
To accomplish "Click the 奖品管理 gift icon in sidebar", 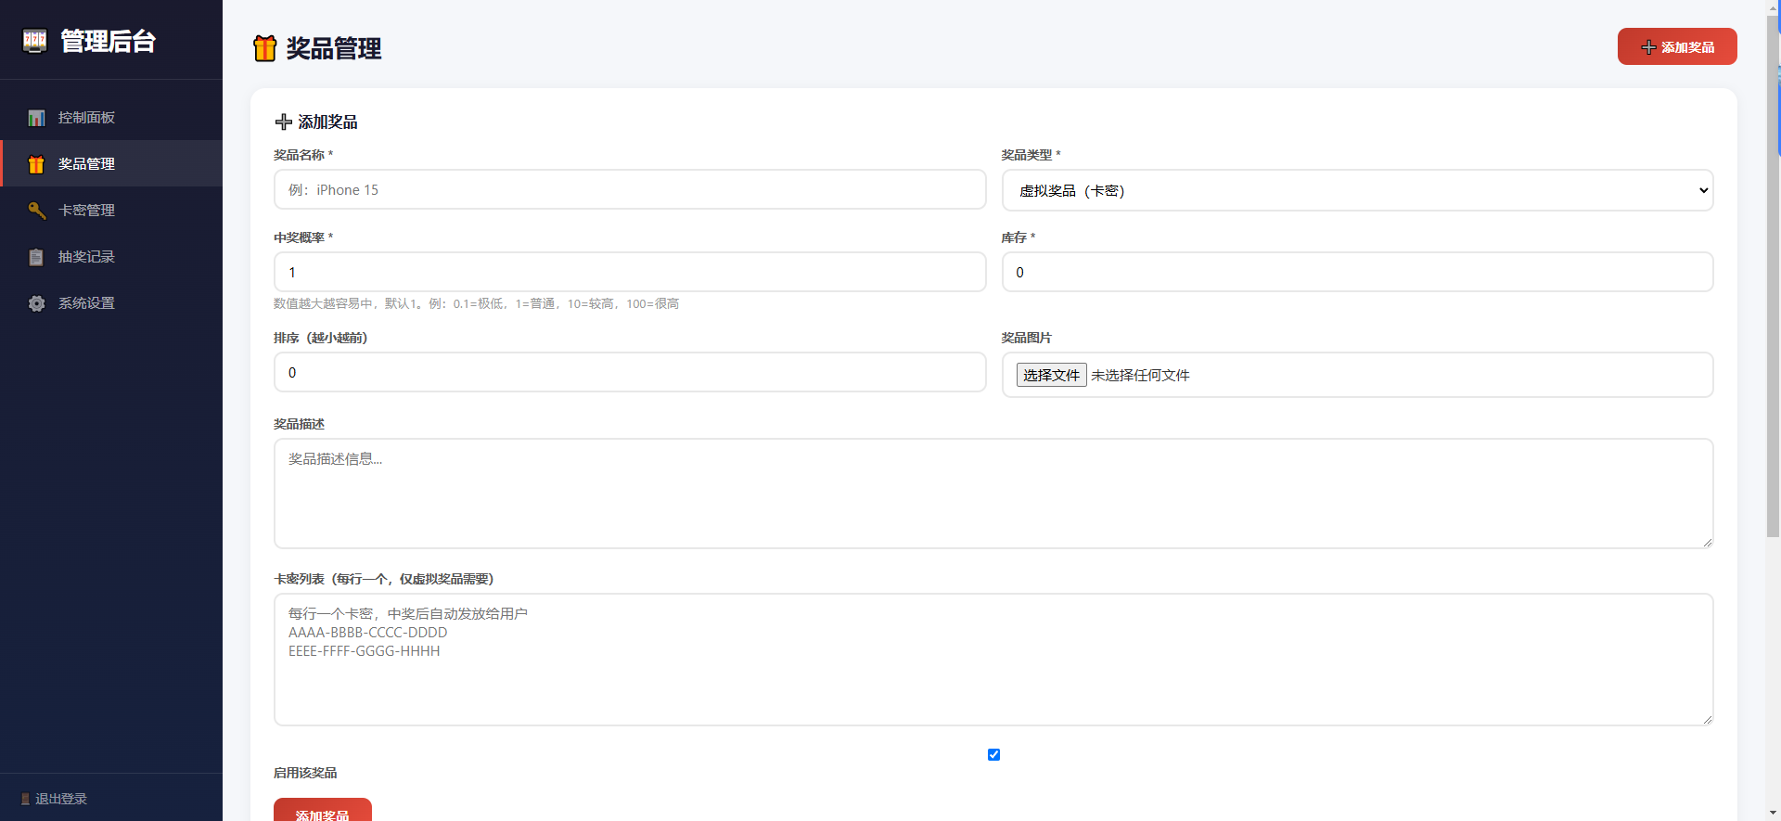I will click(x=36, y=164).
